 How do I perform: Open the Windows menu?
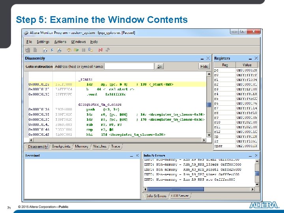click(x=78, y=42)
